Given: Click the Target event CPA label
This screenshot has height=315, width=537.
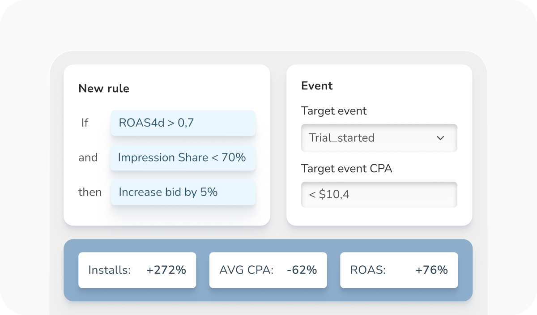Looking at the screenshot, I should click(x=347, y=169).
